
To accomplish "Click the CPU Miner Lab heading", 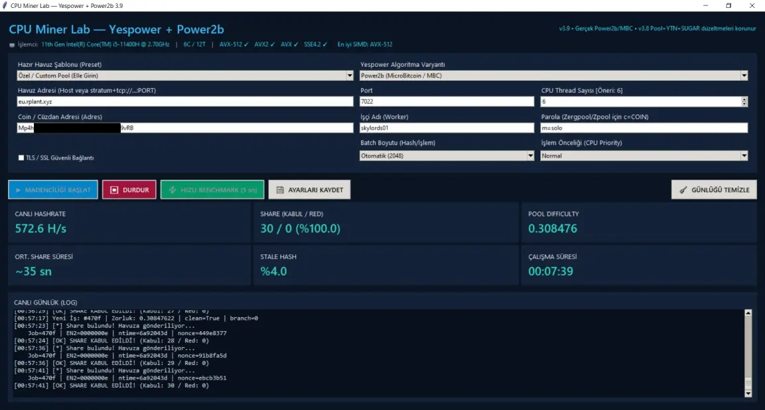I will 116,29.
